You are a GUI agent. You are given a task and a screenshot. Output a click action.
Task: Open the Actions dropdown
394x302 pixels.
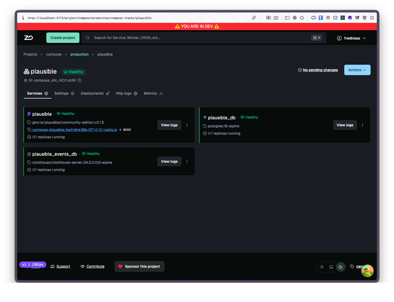pos(357,70)
